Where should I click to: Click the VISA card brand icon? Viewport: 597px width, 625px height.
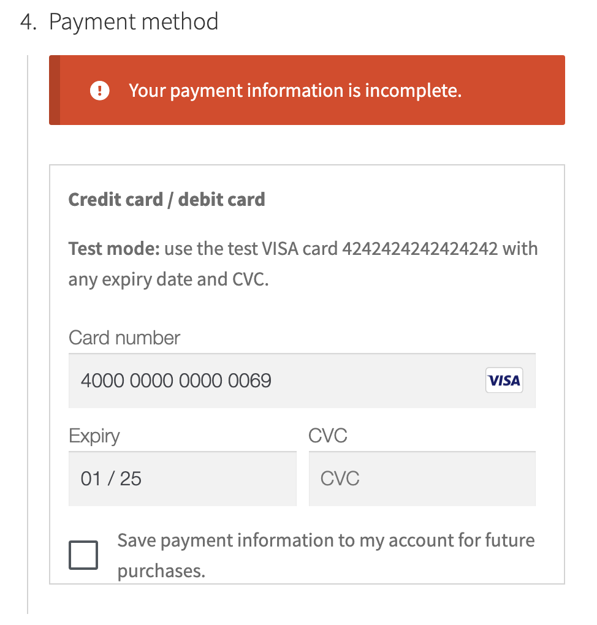tap(504, 381)
